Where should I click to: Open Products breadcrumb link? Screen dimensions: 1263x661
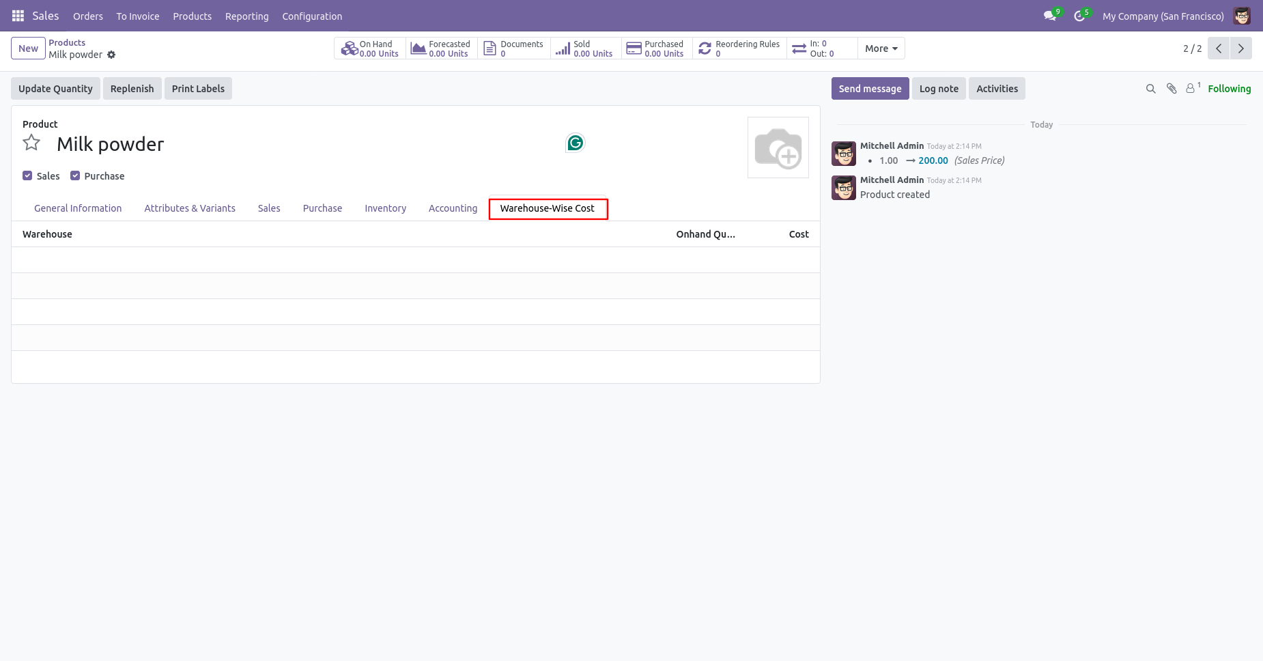67,42
